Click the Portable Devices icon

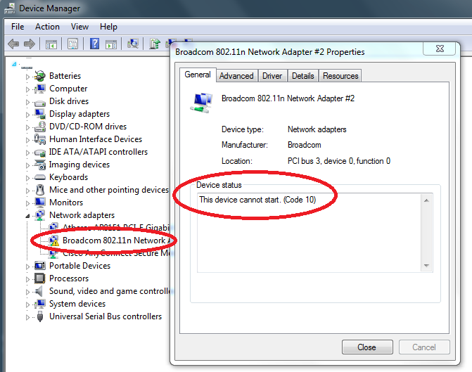point(39,266)
